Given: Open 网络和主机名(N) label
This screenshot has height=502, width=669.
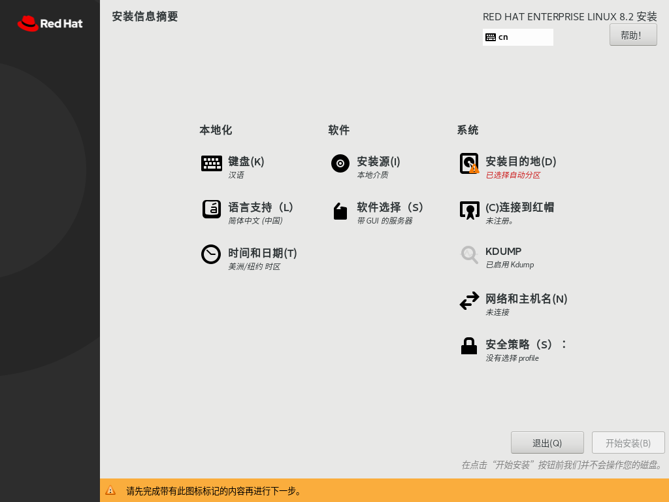Looking at the screenshot, I should 527,299.
